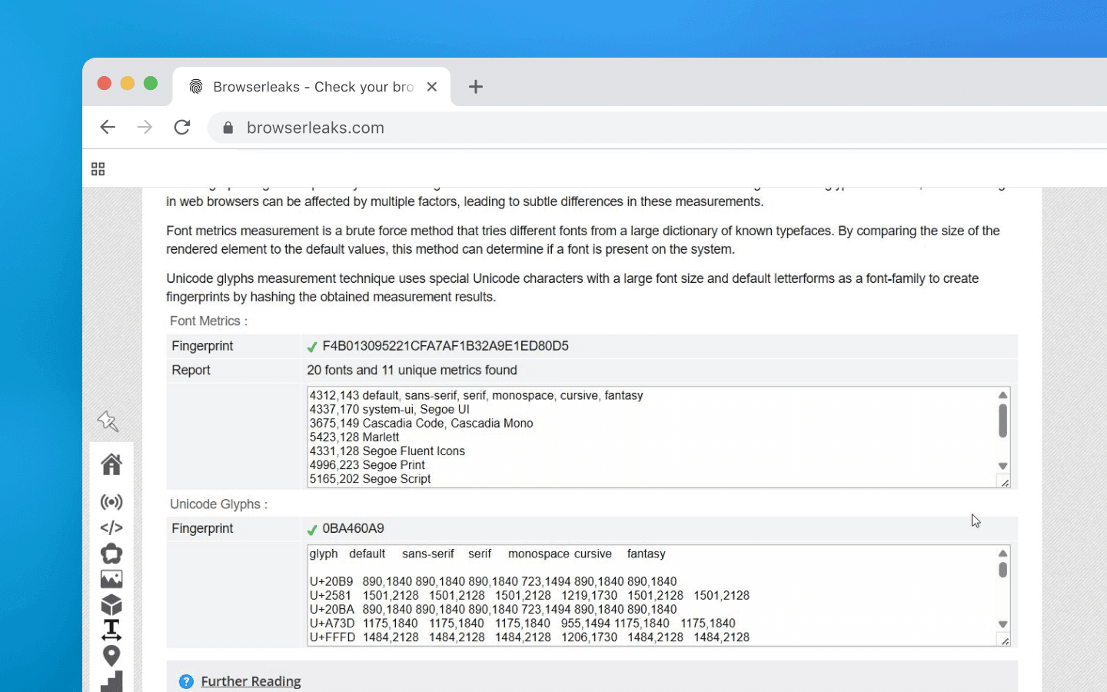Click the U+FFFD glyph row
Viewport: 1107px width, 692px height.
pos(530,637)
